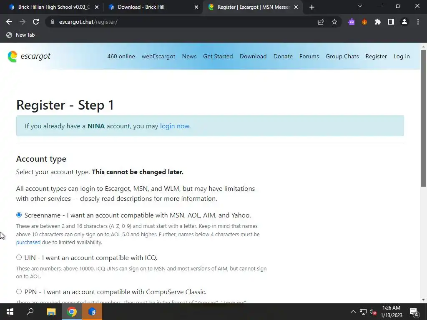Click the Chrome taskbar icon
The width and height of the screenshot is (427, 320).
tap(72, 312)
